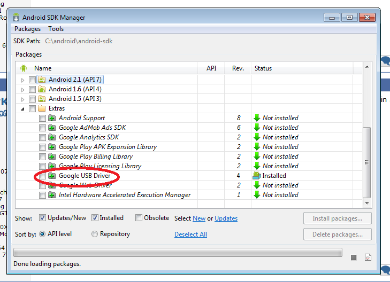Click Not installed arrow icon for Android Support
The image size is (390, 282).
point(257,118)
